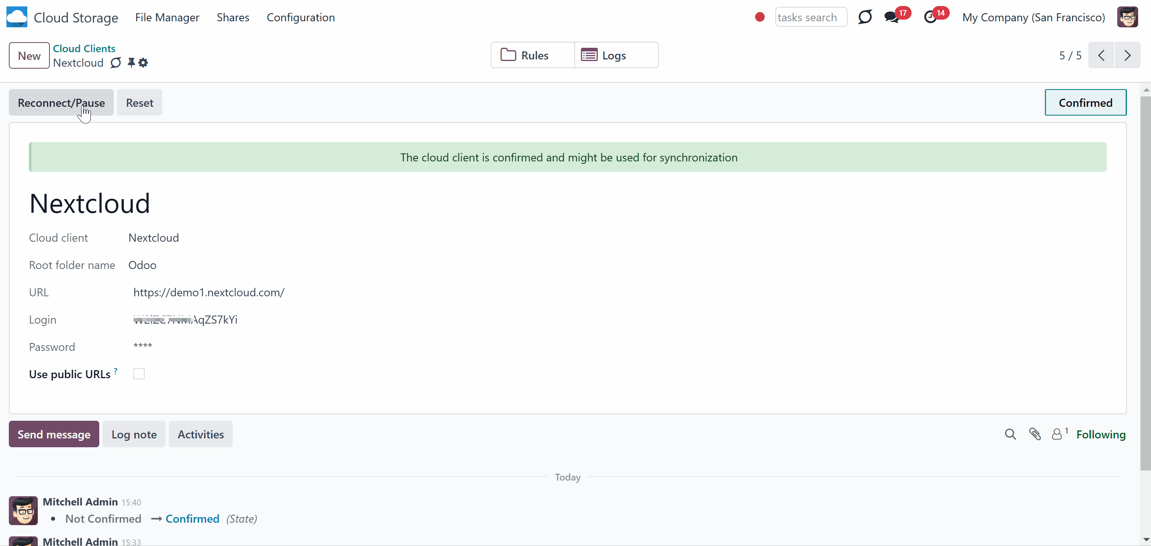Click the vertical page scrollbar thumb
The height and width of the screenshot is (546, 1151).
pos(1146,283)
